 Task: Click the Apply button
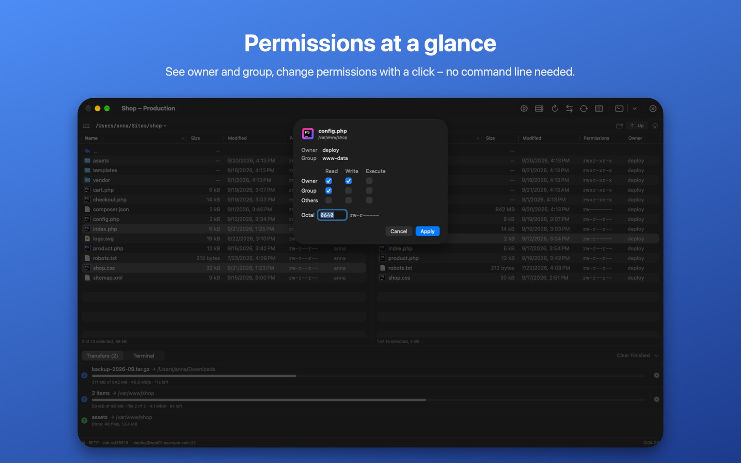point(427,231)
